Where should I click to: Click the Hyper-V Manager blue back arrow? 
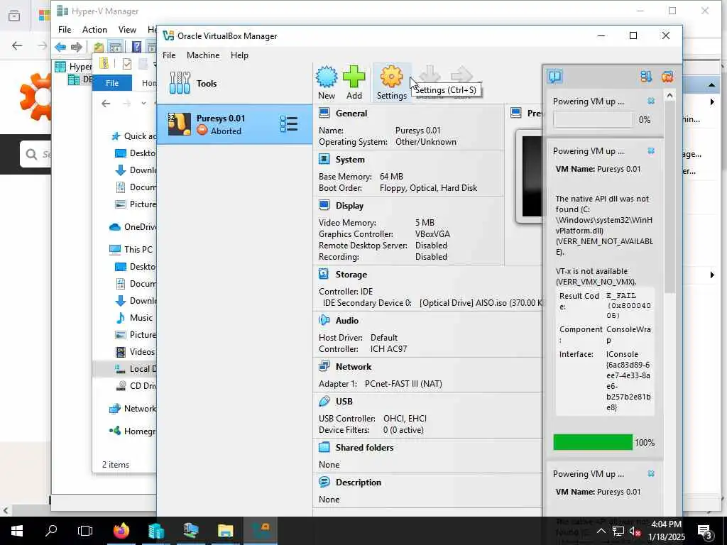pos(60,46)
